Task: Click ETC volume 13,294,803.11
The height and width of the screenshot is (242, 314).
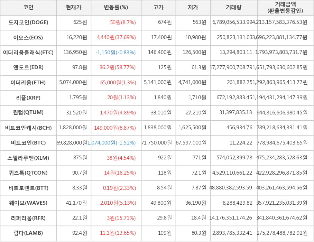Action: point(236,52)
